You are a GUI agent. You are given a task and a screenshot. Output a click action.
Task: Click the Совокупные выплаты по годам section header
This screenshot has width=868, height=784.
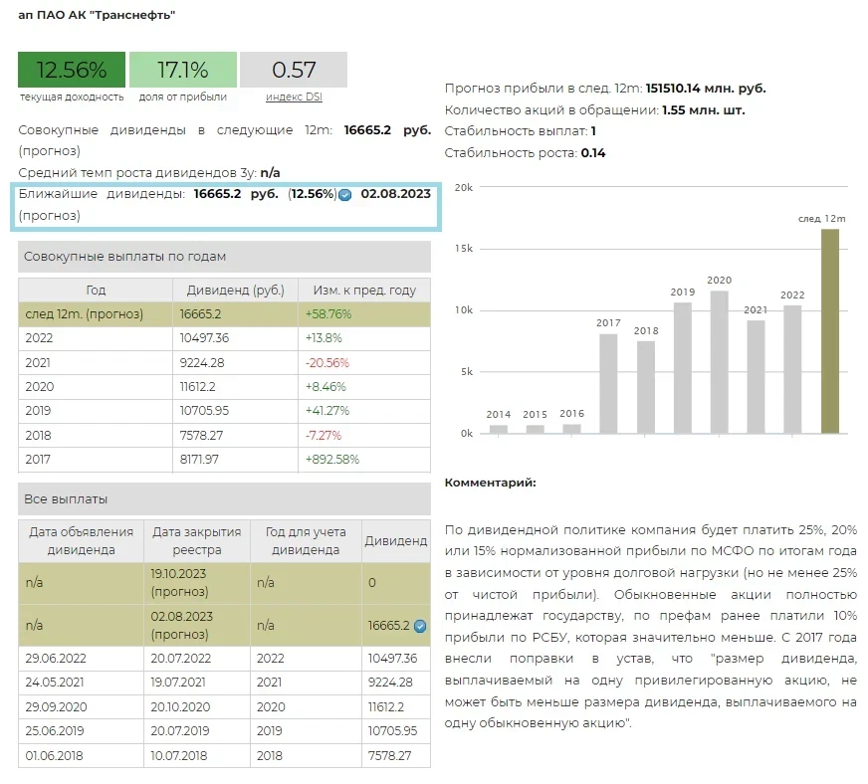[224, 257]
